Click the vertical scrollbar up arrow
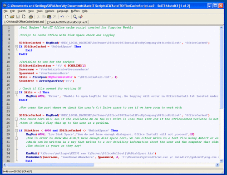Image resolution: width=227 pixels, height=175 pixels. pyautogui.click(x=222, y=28)
